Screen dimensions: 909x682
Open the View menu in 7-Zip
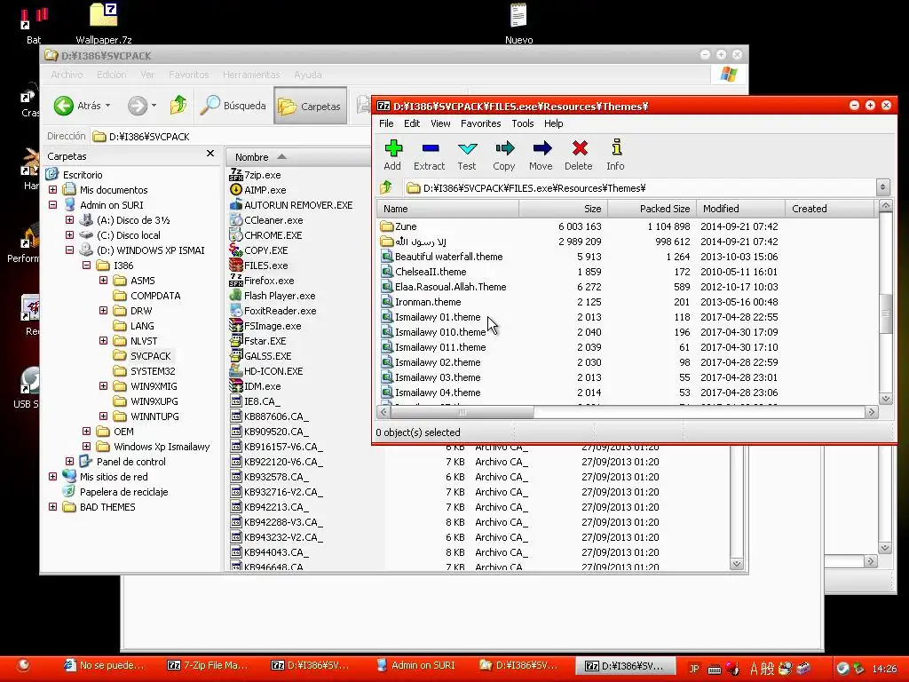pyautogui.click(x=440, y=123)
